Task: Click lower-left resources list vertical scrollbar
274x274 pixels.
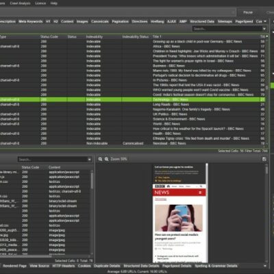Action: 92,180
